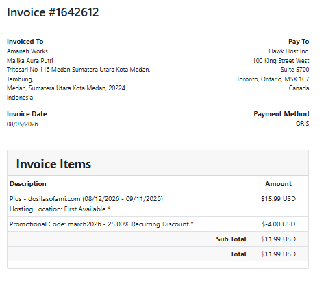Click the Malika Aura Putri name

(30, 61)
